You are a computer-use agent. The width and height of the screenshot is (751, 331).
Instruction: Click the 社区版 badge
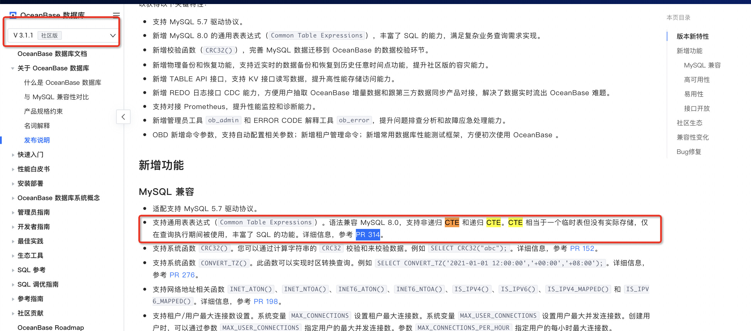(x=49, y=35)
